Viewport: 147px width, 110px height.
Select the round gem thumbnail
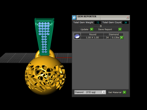(77, 36)
